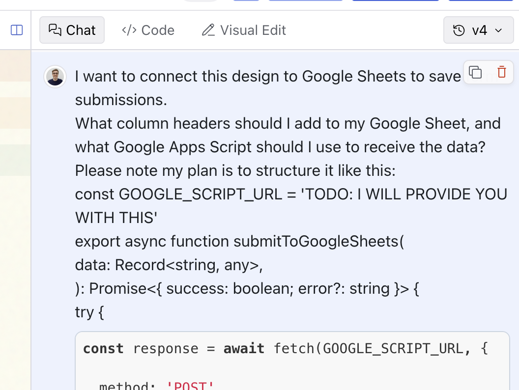Open the Visual Edit tab

pyautogui.click(x=244, y=30)
